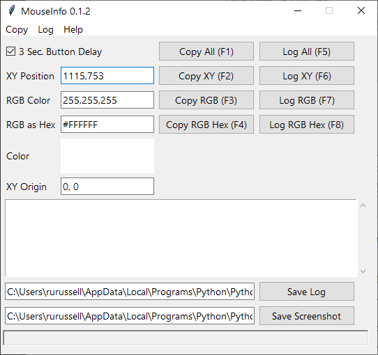Click the Log RGB (F7) button

coord(307,100)
